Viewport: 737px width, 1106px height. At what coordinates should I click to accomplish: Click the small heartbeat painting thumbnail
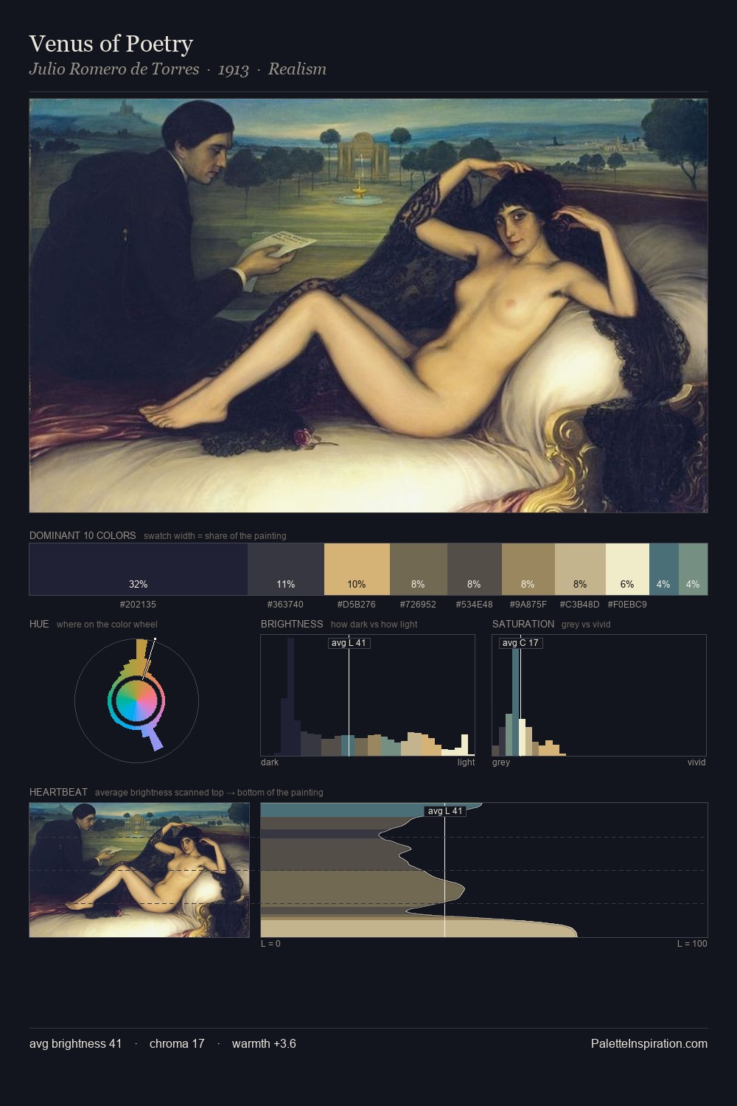click(139, 870)
